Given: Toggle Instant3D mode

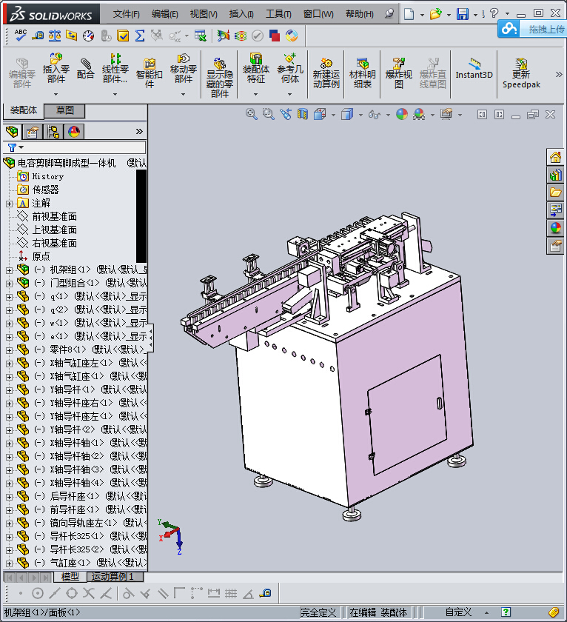Looking at the screenshot, I should tap(474, 68).
